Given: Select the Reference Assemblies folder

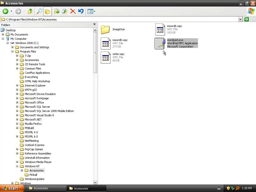Looking at the screenshot, I should (38, 153).
